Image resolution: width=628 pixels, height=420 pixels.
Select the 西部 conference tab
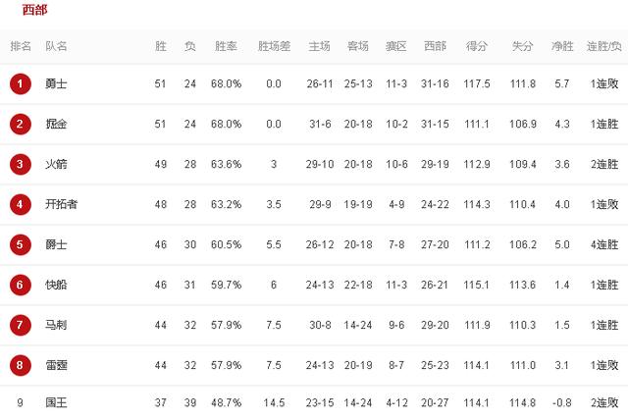[x=35, y=10]
